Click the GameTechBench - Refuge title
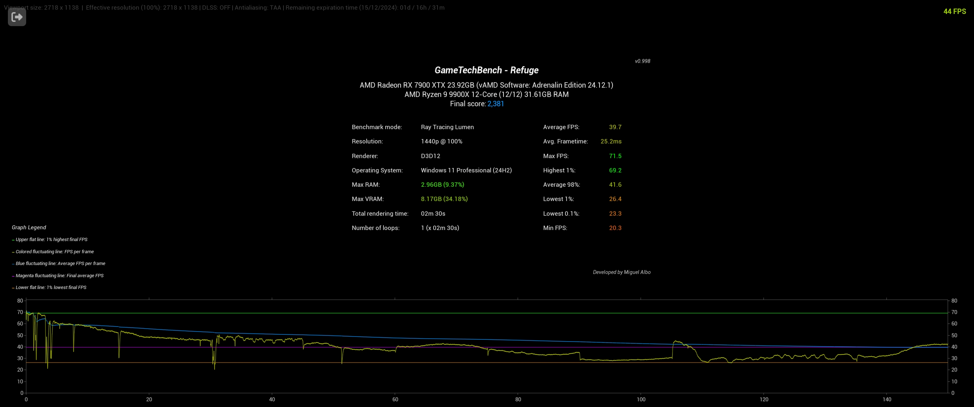This screenshot has height=407, width=974. coord(486,70)
